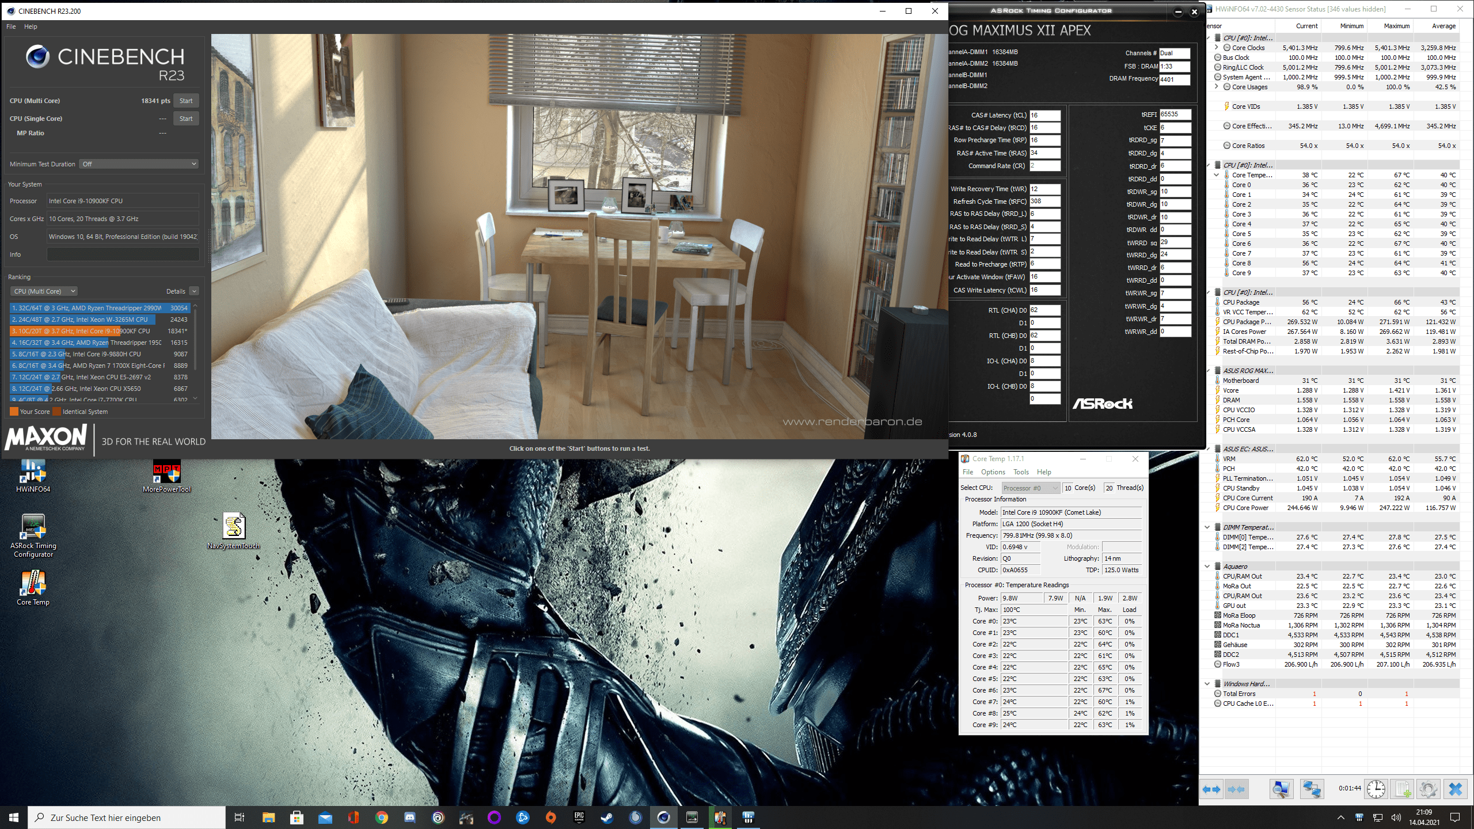Open Core Temp File menu

[968, 472]
